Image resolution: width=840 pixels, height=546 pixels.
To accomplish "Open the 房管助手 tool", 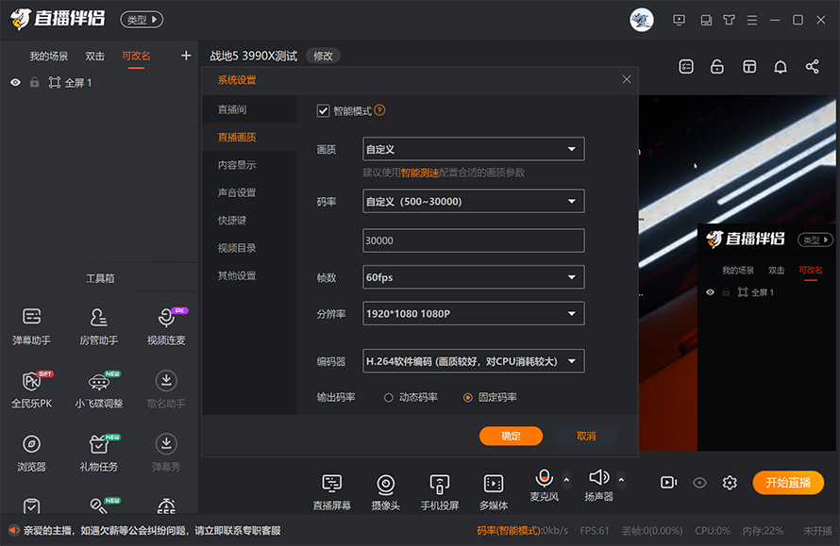I will (98, 326).
